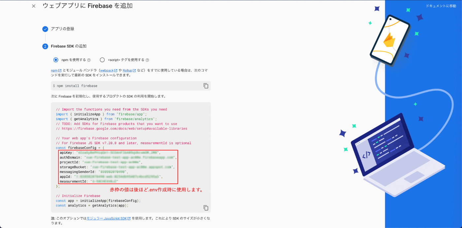Open help icon next to '<script> タグを使用する'

tap(147, 60)
